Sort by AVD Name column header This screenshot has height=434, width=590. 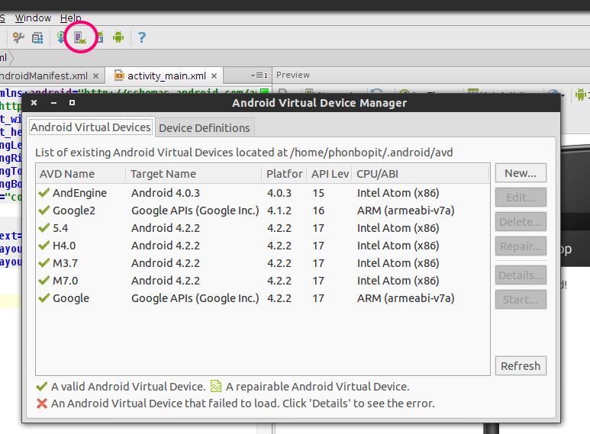(81, 174)
